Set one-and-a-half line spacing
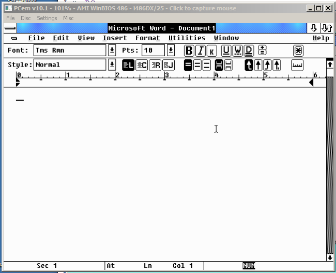The height and width of the screenshot is (273, 336). tap(197, 65)
